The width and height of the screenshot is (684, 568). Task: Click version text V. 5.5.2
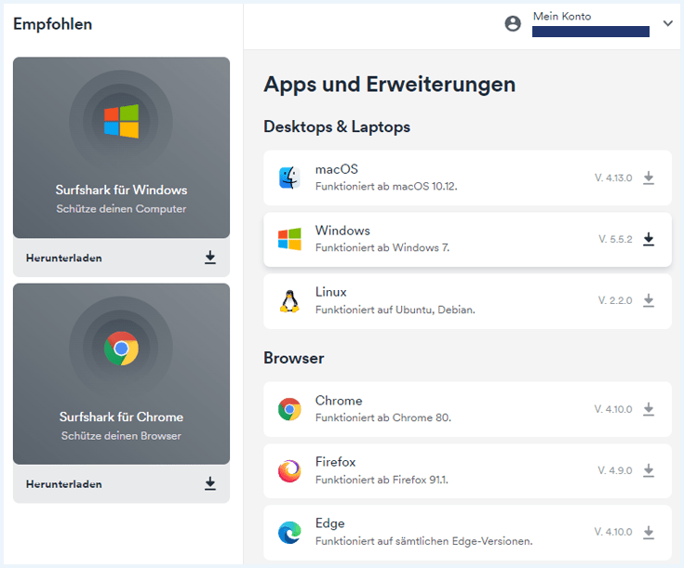(x=615, y=239)
